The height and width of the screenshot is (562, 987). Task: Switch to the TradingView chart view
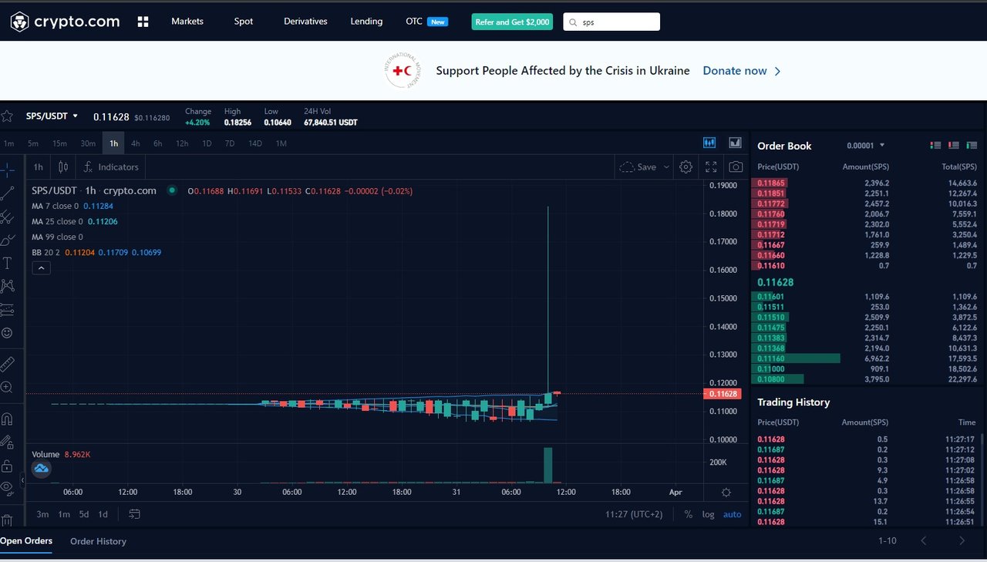(709, 143)
